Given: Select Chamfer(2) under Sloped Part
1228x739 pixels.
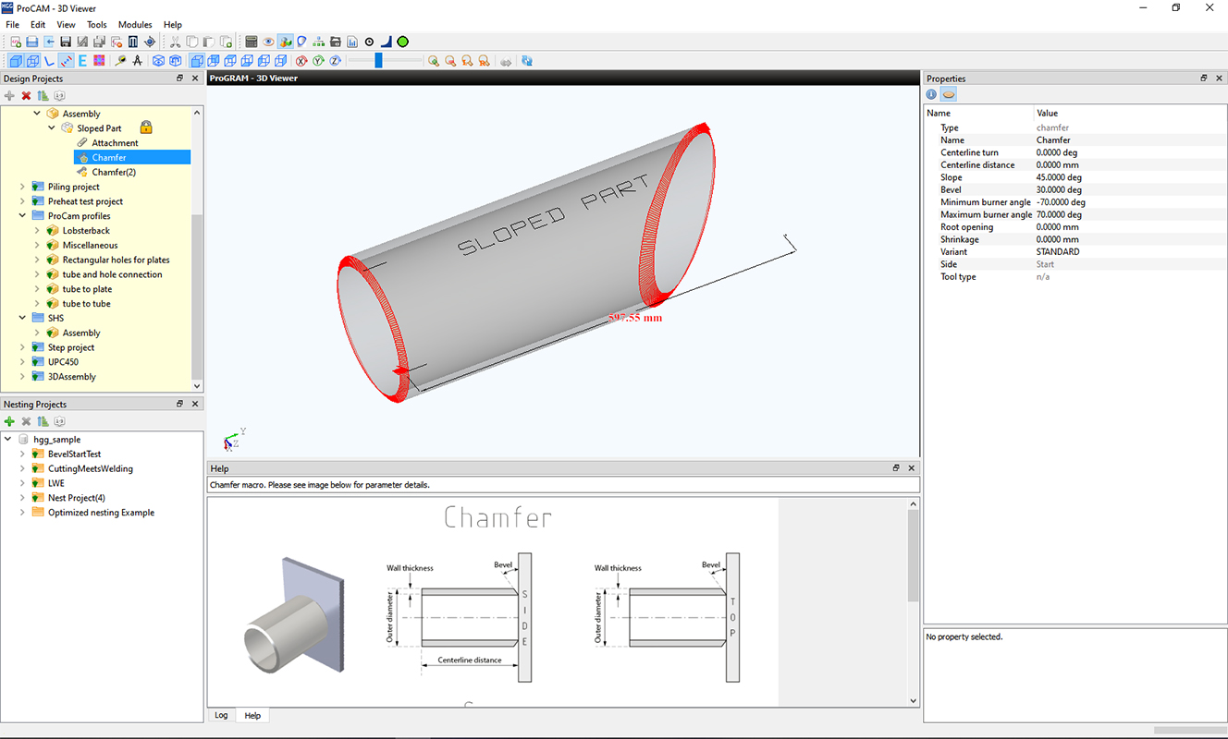Looking at the screenshot, I should 113,172.
